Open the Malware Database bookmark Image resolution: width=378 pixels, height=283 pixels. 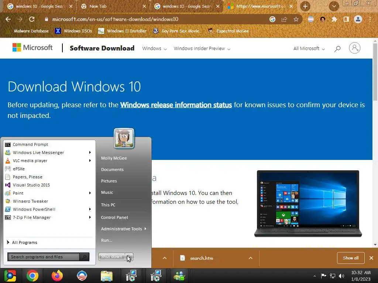(31, 31)
